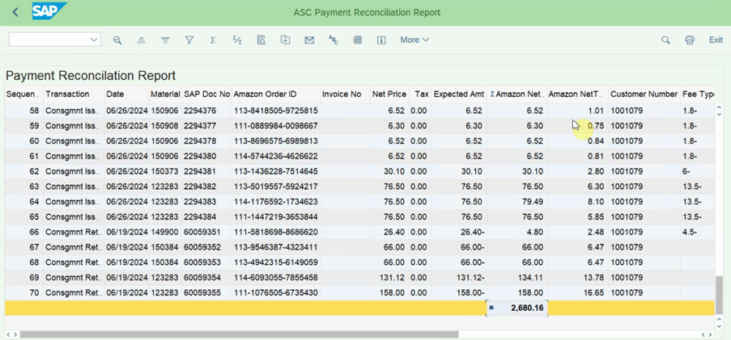
Task: Click the vertical scrollbar up arrow
Action: [719, 108]
